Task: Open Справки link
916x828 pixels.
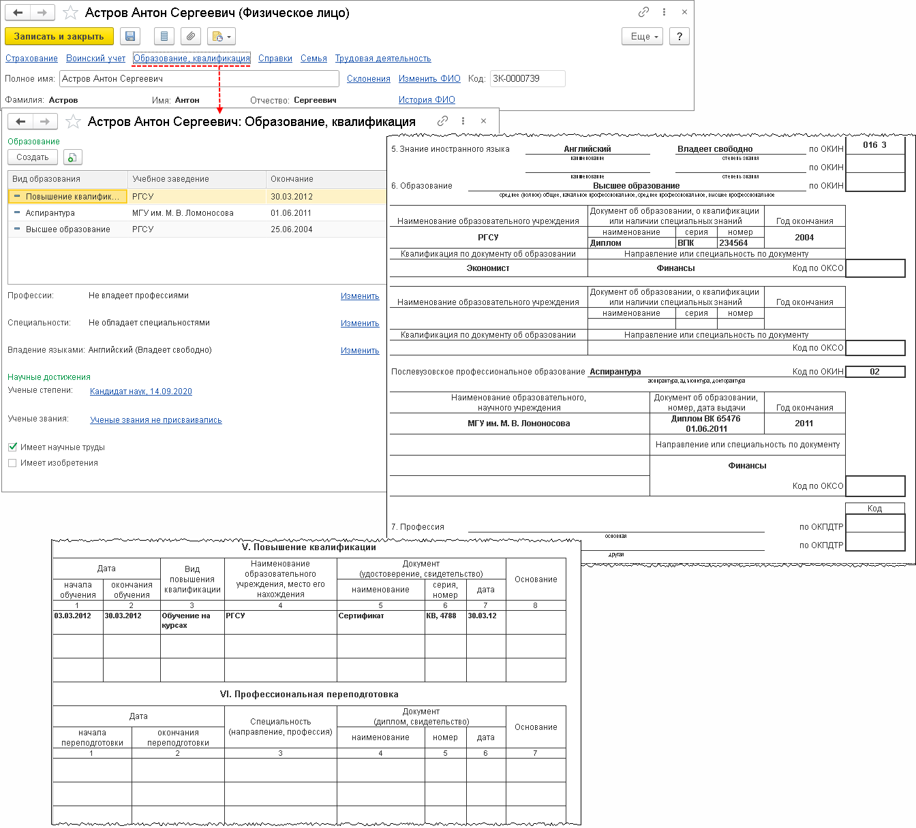Action: (x=275, y=59)
